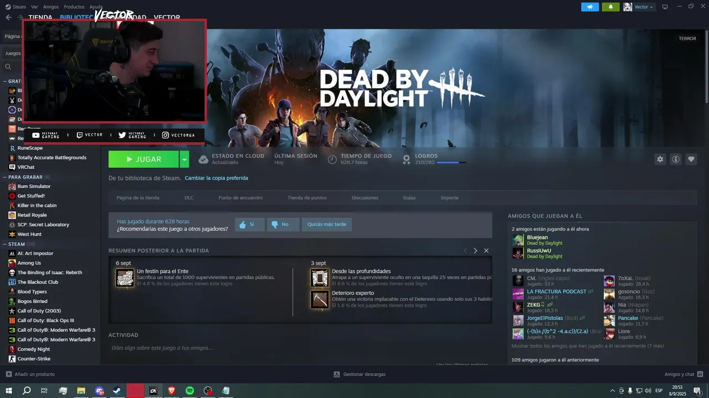Select VRChat icon in library list
This screenshot has height=398, width=709.
click(x=12, y=167)
